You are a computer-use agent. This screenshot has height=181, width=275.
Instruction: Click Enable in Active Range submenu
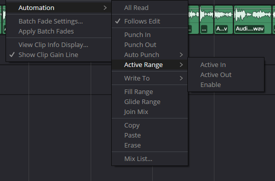tap(226, 84)
